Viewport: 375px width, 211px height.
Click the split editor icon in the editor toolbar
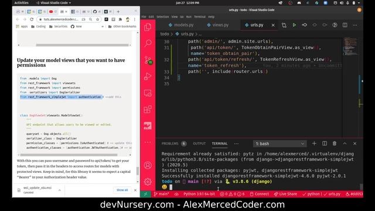[x=345, y=25]
